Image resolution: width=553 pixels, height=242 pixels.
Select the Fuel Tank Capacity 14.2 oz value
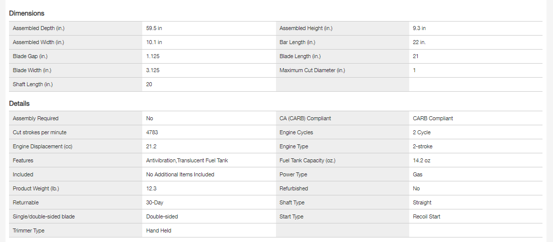pos(422,160)
